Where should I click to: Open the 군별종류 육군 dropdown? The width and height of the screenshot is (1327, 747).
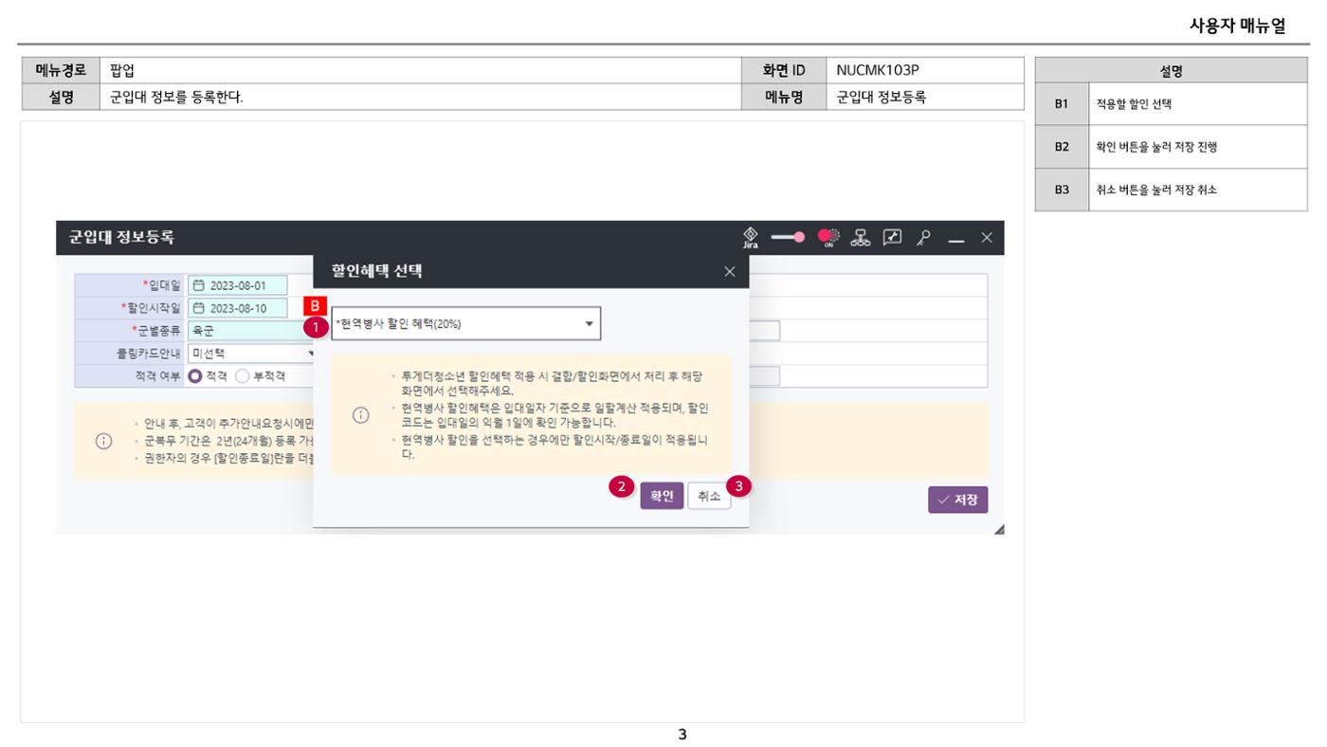251,331
